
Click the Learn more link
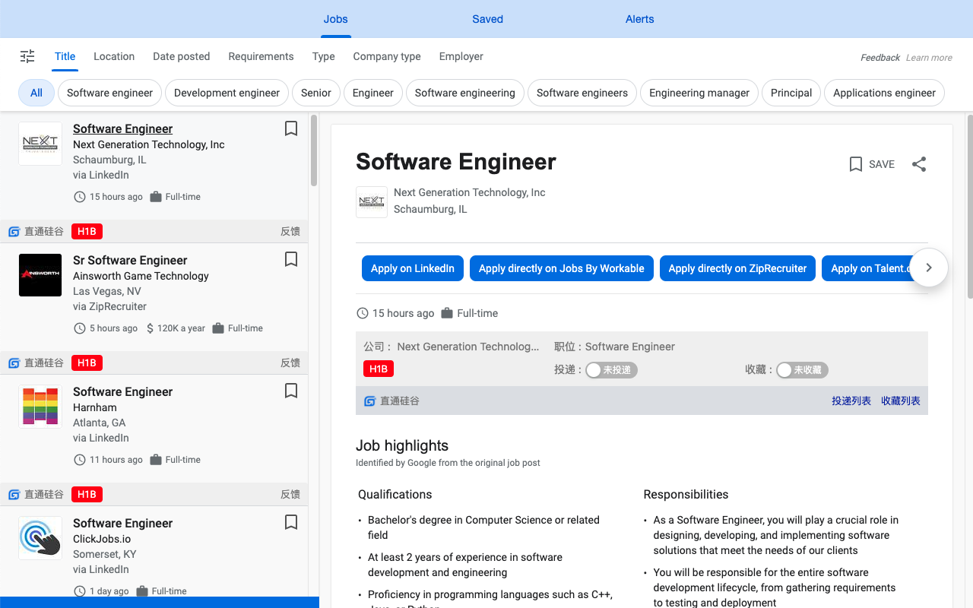[x=929, y=58]
